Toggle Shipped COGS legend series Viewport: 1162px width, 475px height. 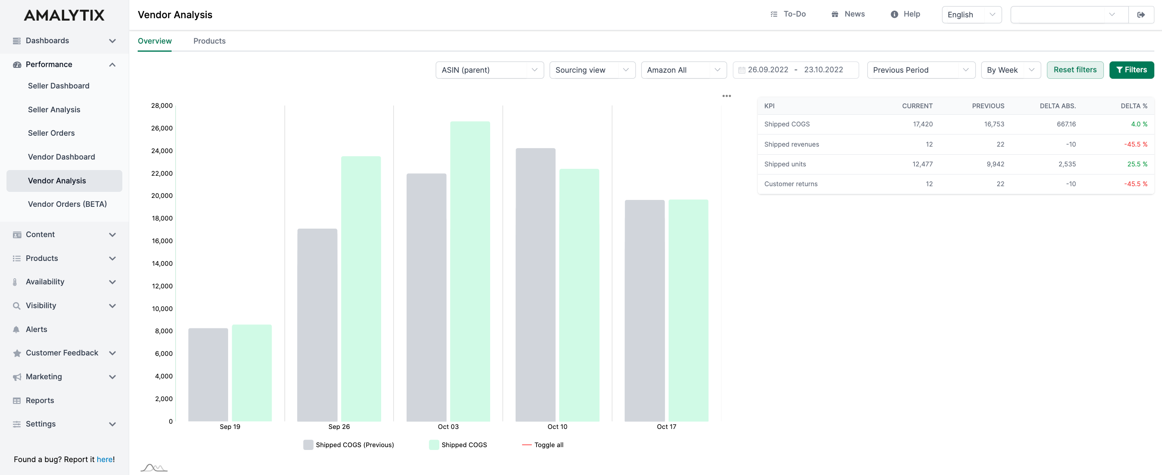(x=458, y=445)
